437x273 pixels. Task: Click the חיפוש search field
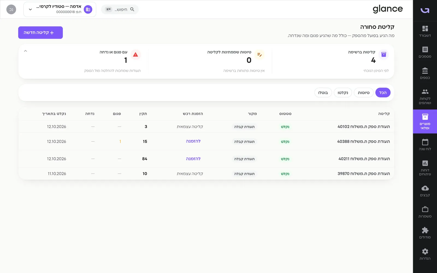pyautogui.click(x=120, y=9)
